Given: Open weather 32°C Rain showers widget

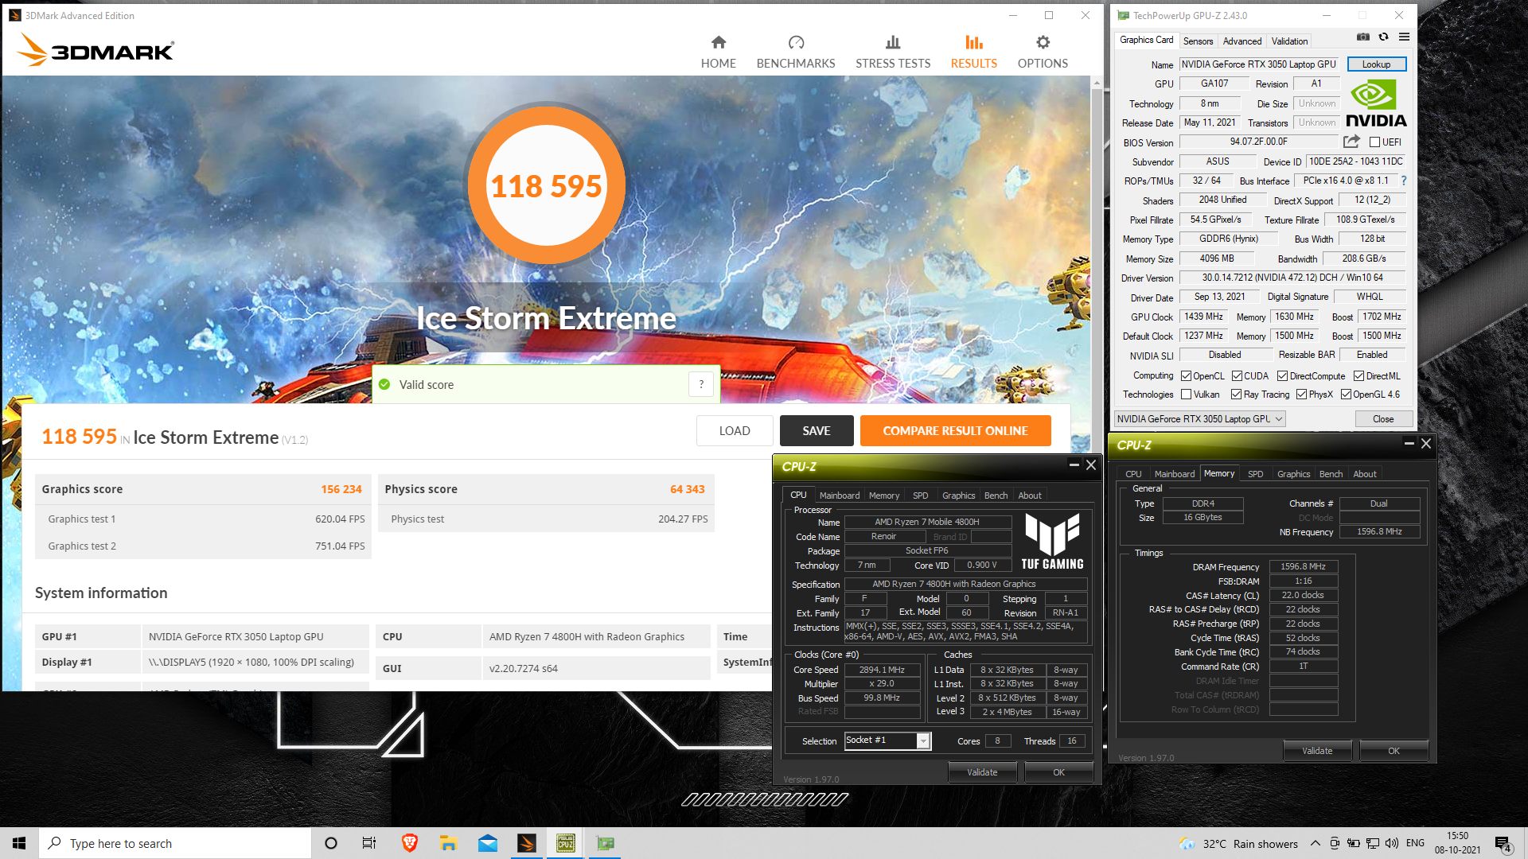Looking at the screenshot, I should pos(1238,843).
